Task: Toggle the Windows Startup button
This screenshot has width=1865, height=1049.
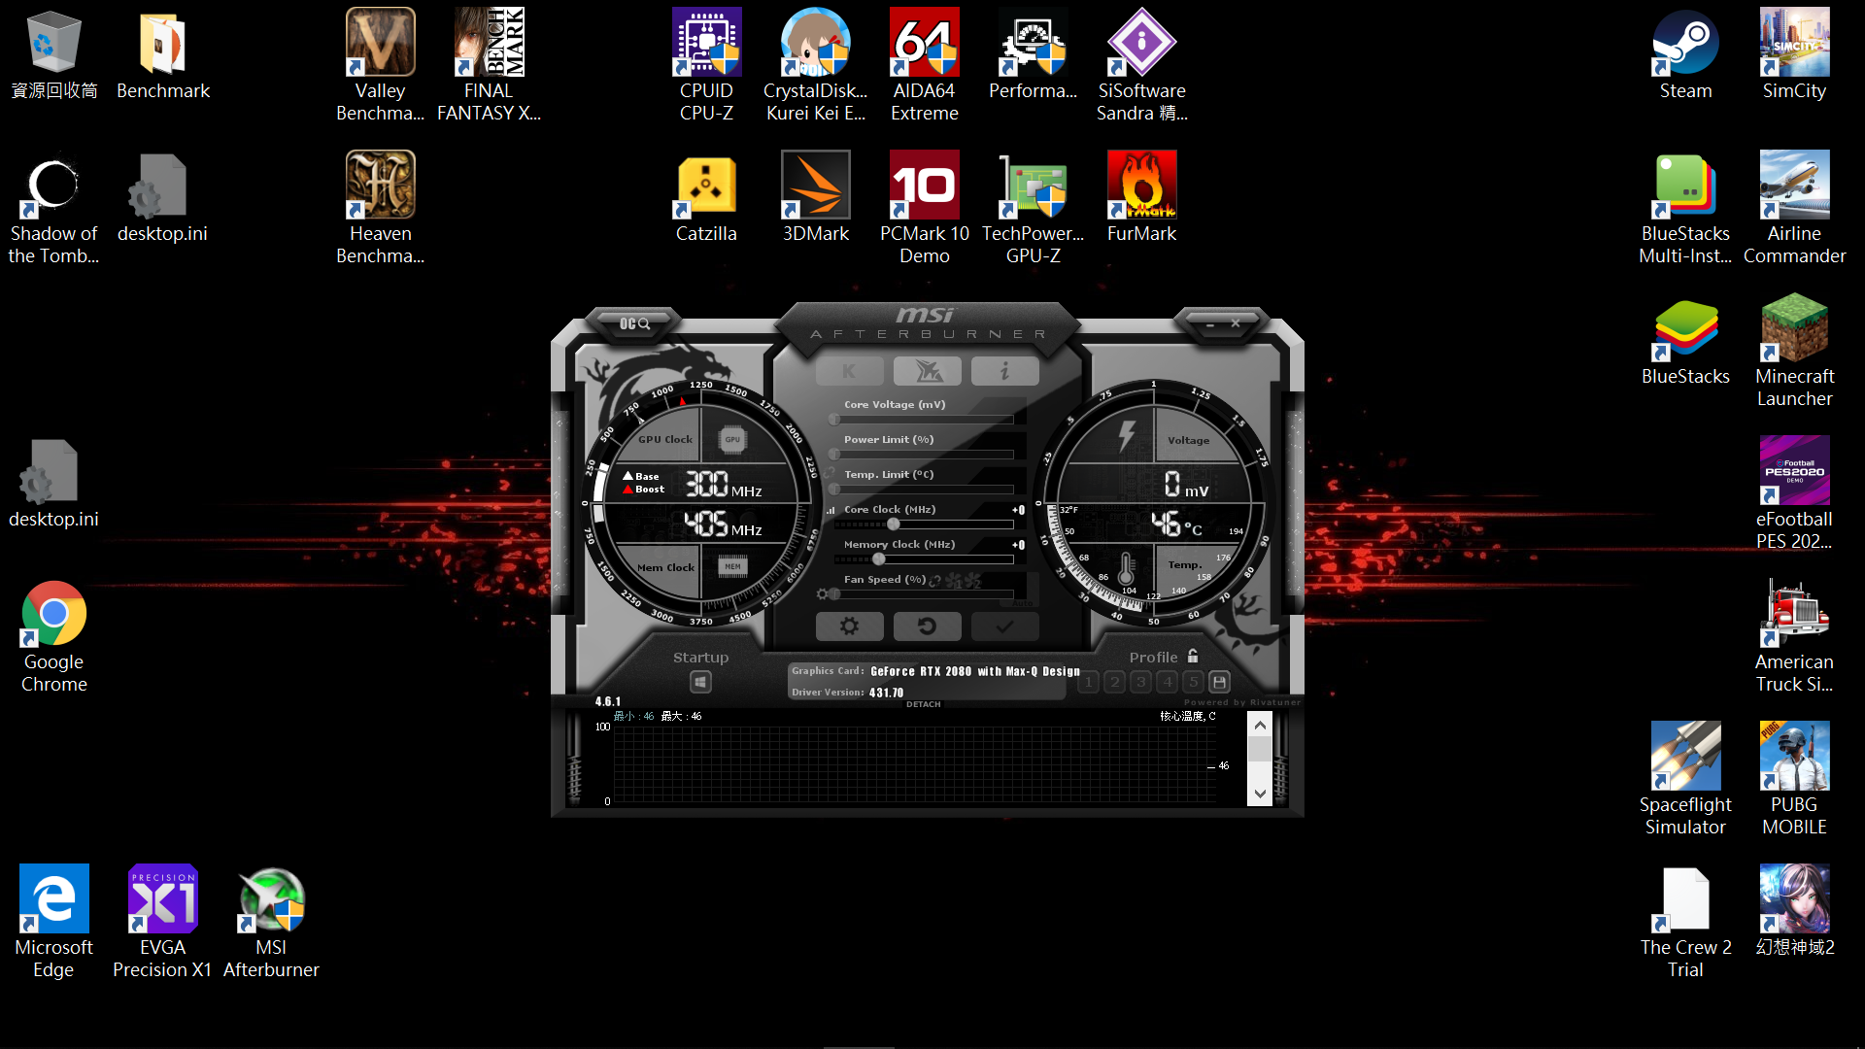Action: 700,682
